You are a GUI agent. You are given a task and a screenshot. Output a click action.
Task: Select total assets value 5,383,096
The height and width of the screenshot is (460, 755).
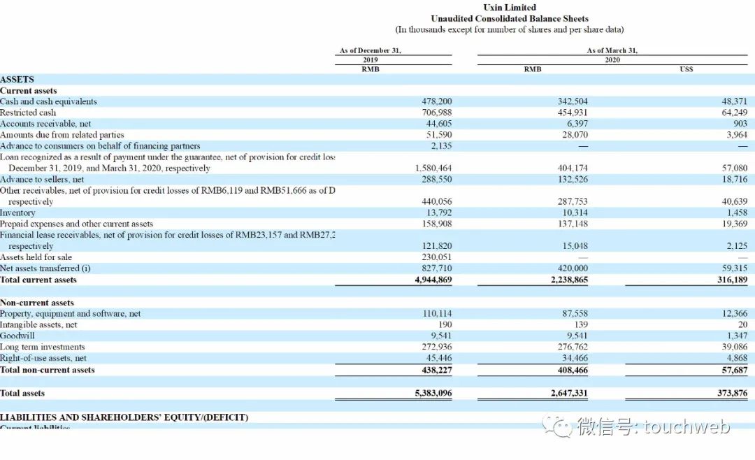click(x=433, y=393)
